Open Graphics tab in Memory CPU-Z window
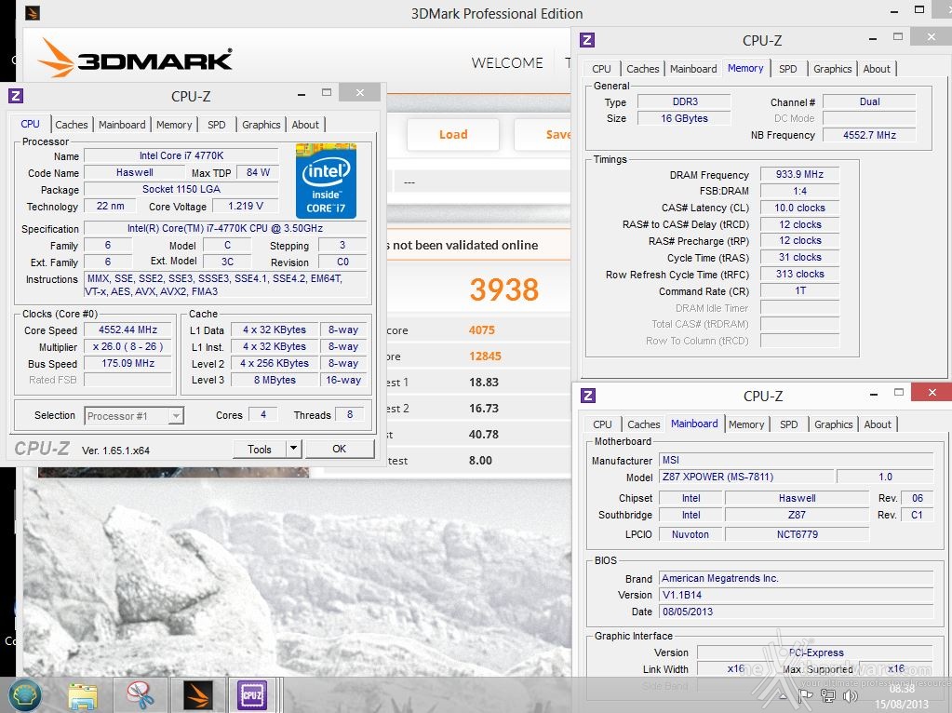 [x=833, y=69]
